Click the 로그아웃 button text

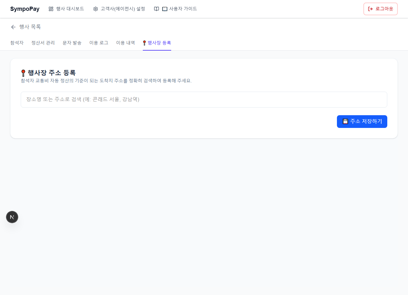pos(384,9)
